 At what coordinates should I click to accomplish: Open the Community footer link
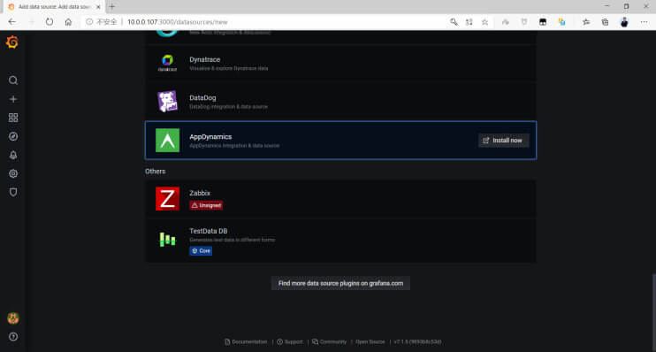329,342
